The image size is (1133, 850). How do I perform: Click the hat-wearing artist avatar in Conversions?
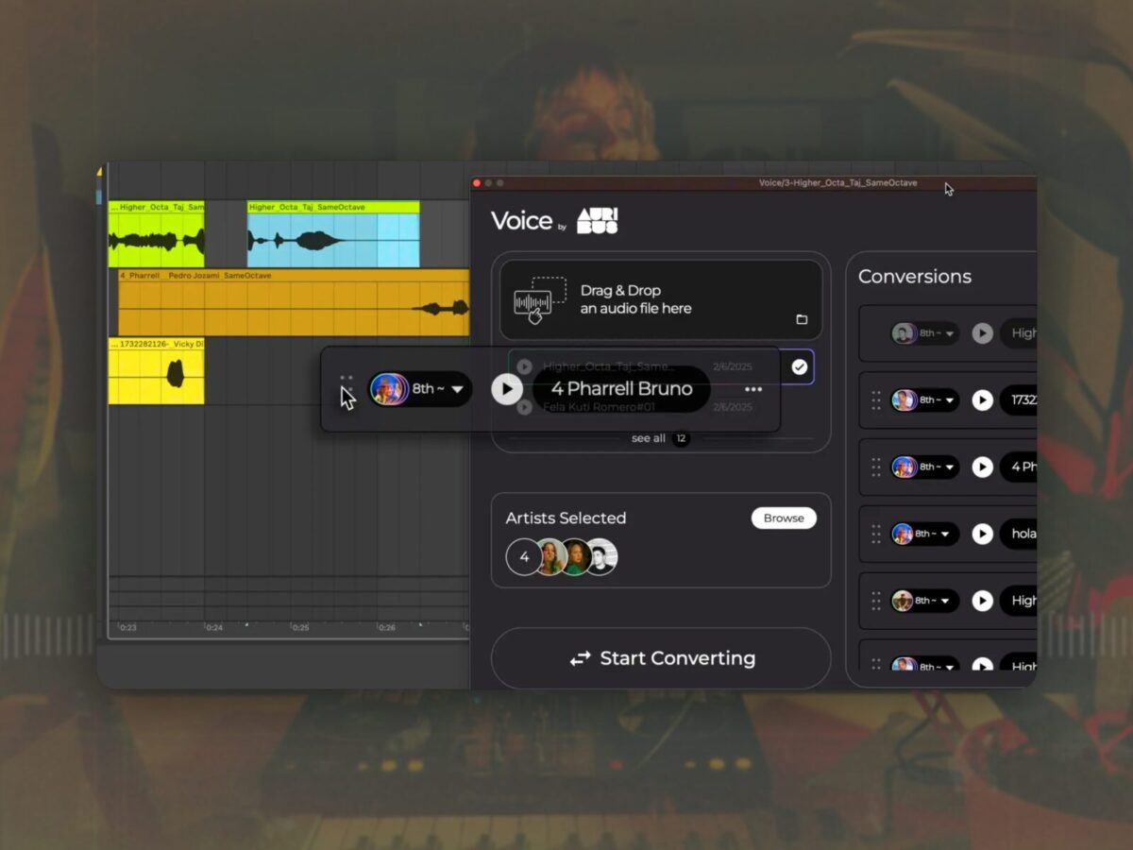[x=904, y=601]
